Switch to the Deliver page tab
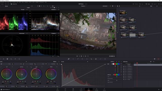The image size is (162, 91). point(104,89)
